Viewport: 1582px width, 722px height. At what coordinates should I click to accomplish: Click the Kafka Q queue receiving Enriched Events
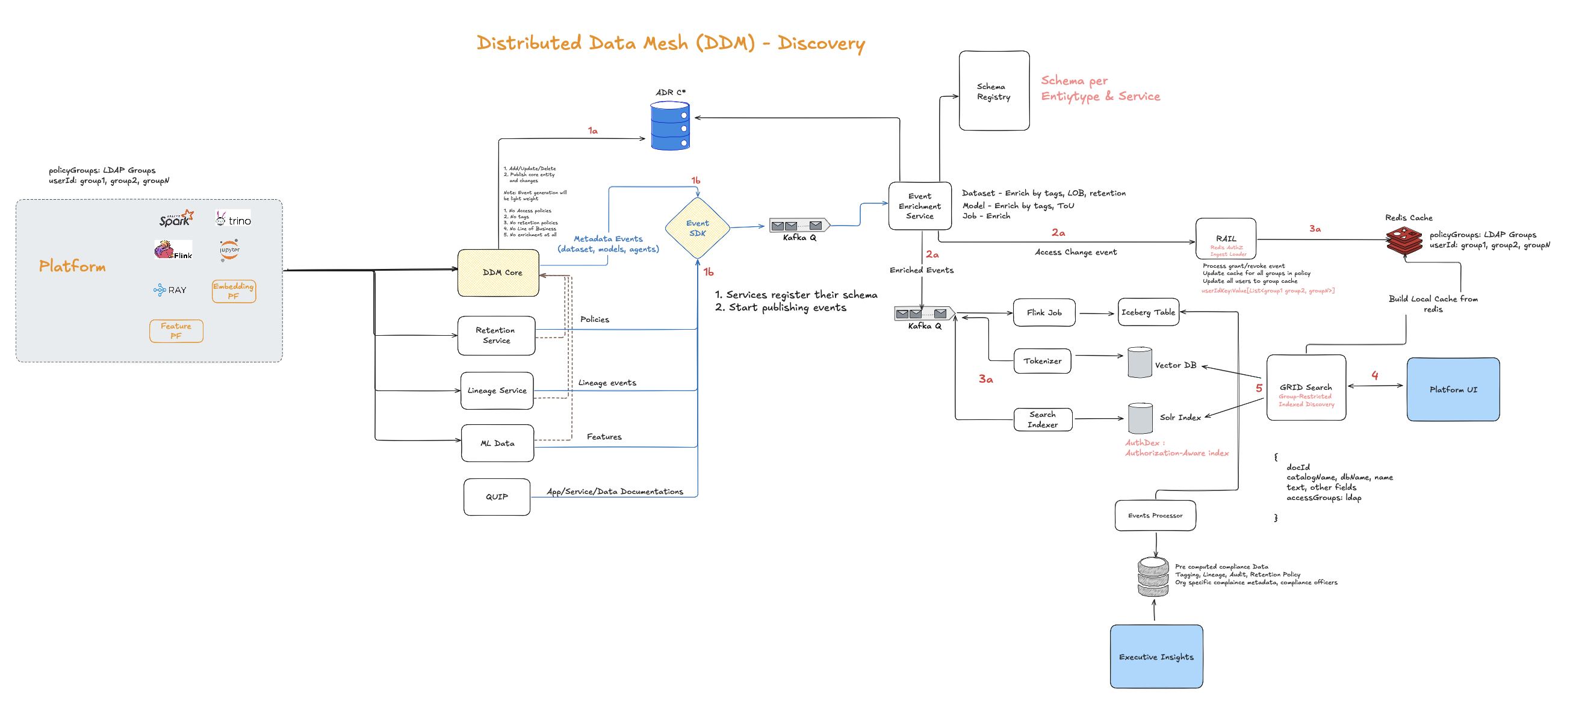[x=922, y=313]
